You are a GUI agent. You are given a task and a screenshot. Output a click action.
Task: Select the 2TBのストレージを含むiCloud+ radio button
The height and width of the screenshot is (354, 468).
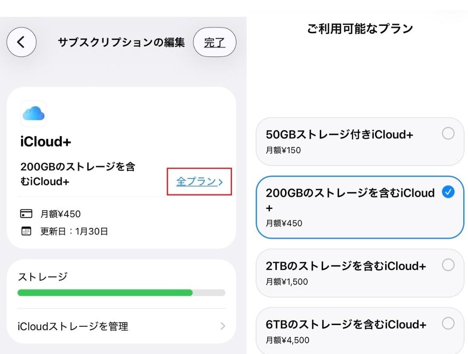coord(448,264)
